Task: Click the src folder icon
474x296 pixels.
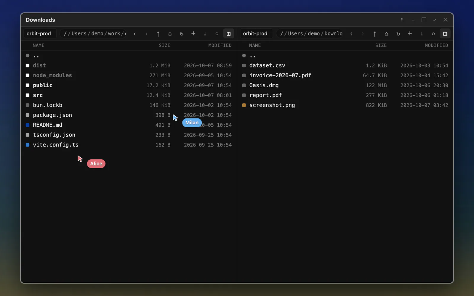Action: tap(28, 95)
